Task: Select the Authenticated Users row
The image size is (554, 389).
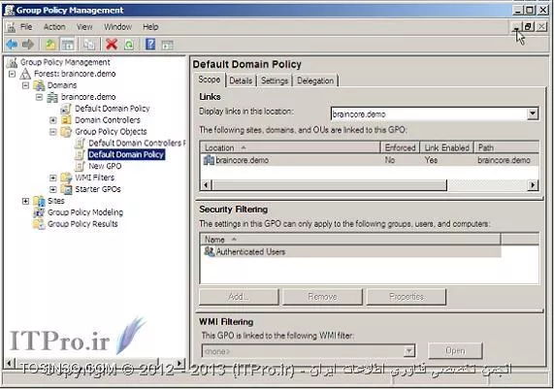Action: pos(350,251)
